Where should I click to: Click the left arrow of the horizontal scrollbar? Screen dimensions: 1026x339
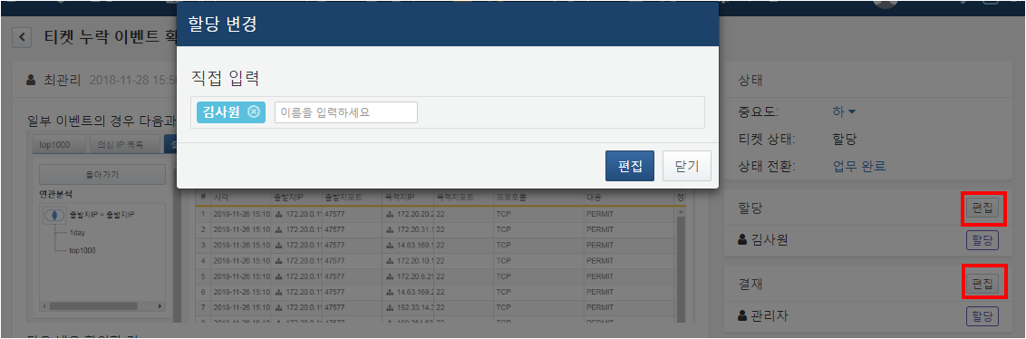point(44,306)
